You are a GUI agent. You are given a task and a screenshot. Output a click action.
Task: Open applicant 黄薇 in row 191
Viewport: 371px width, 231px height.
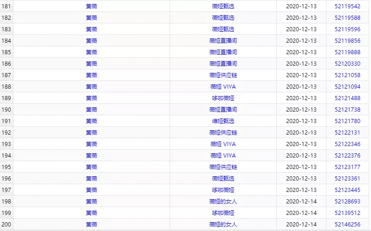91,121
